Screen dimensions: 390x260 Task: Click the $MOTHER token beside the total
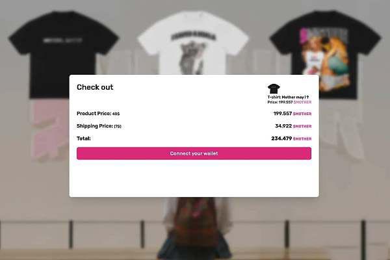(302, 138)
